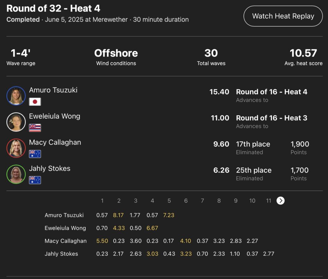328x279 pixels.
Task: Click Eweleiula Wong's 6.67 wave score
Action: [x=152, y=228]
